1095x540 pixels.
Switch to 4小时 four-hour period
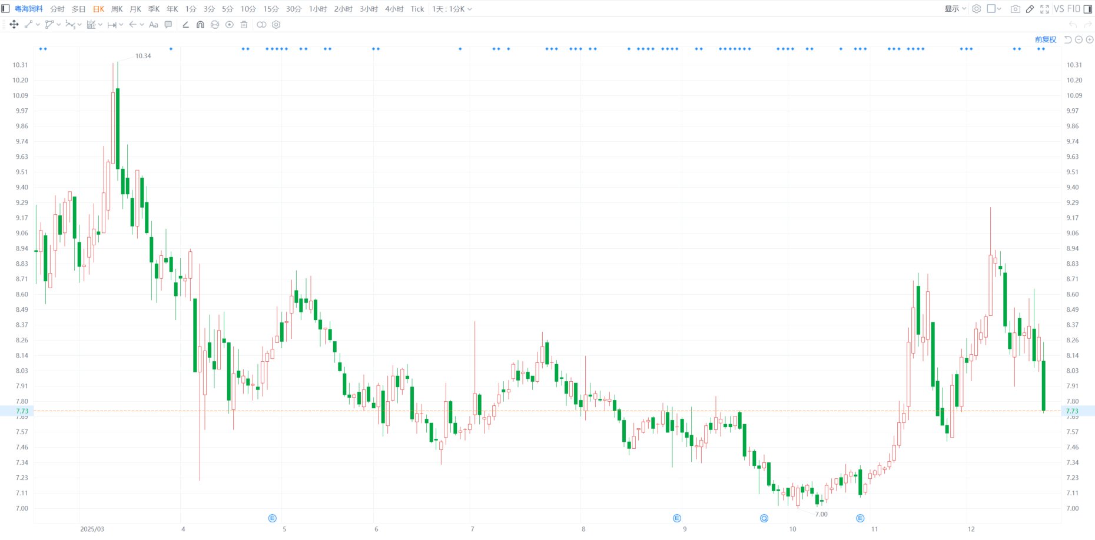click(x=394, y=9)
